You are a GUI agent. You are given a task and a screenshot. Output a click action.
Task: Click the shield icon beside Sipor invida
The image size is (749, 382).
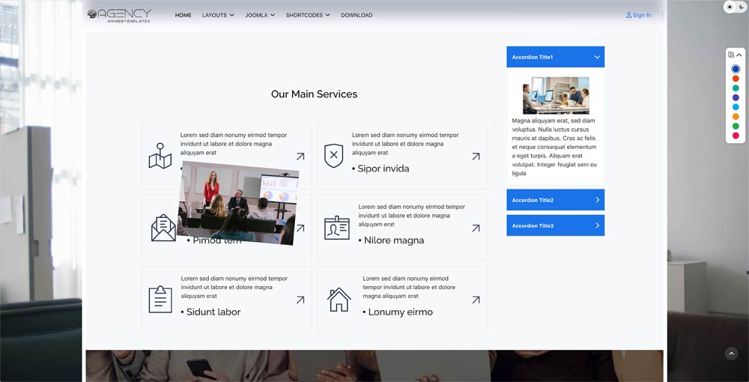tap(333, 156)
